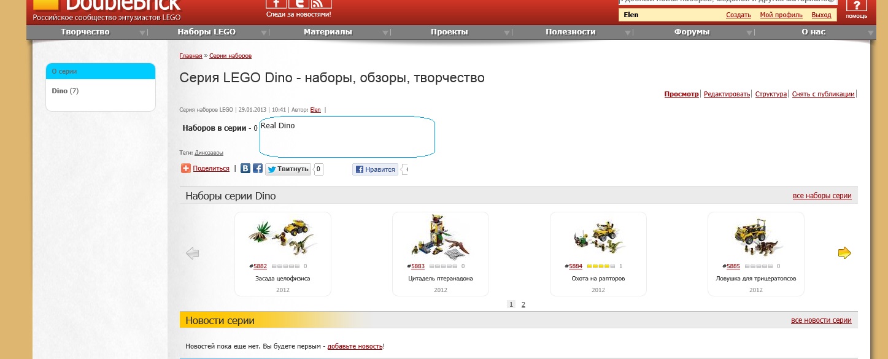Click Создать in the user bar
888x359 pixels.
[x=738, y=15]
